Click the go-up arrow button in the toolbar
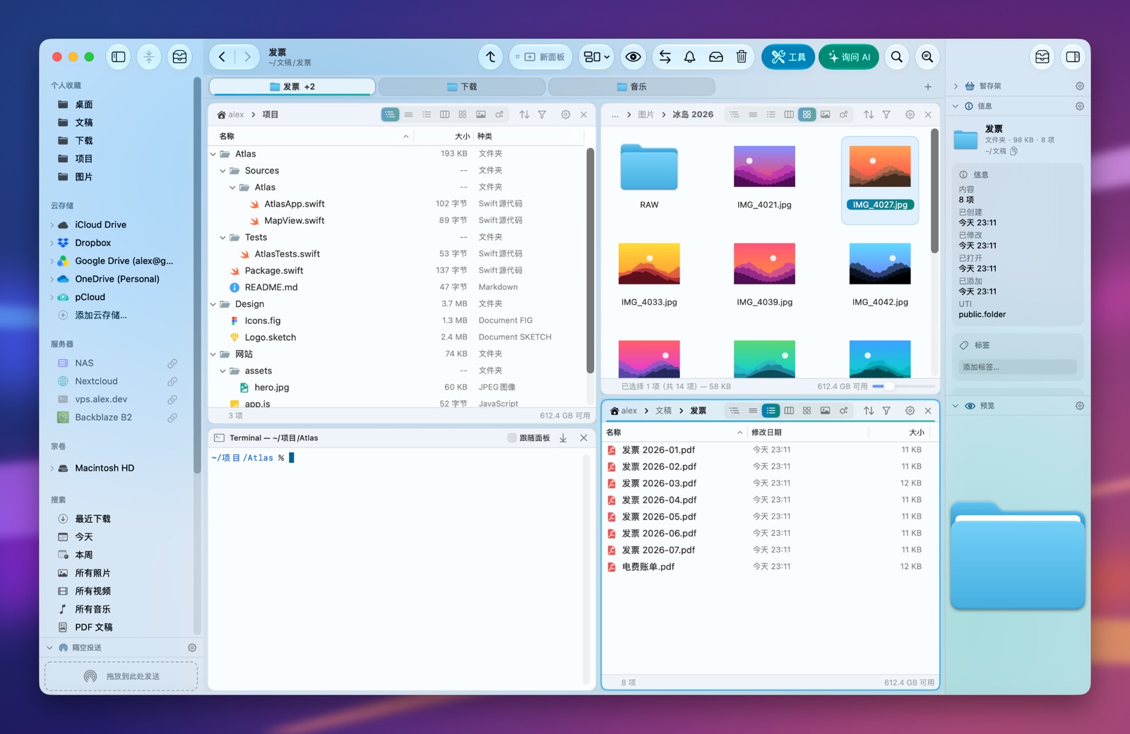 coord(491,57)
